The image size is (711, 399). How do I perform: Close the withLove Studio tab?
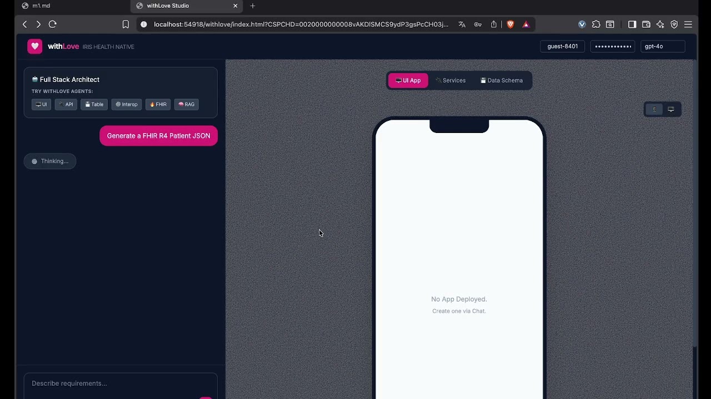(x=236, y=6)
